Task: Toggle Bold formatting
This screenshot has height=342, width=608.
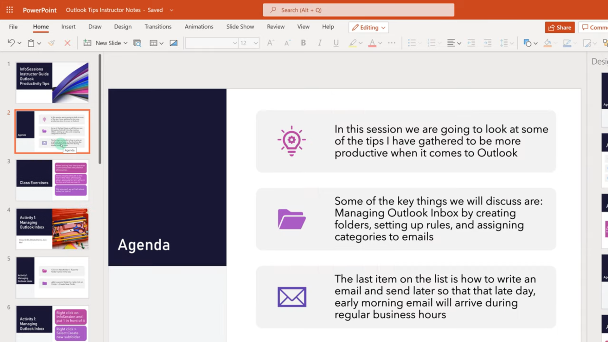Action: (x=303, y=43)
